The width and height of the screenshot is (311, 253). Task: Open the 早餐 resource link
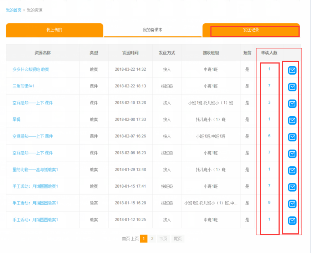click(x=16, y=120)
